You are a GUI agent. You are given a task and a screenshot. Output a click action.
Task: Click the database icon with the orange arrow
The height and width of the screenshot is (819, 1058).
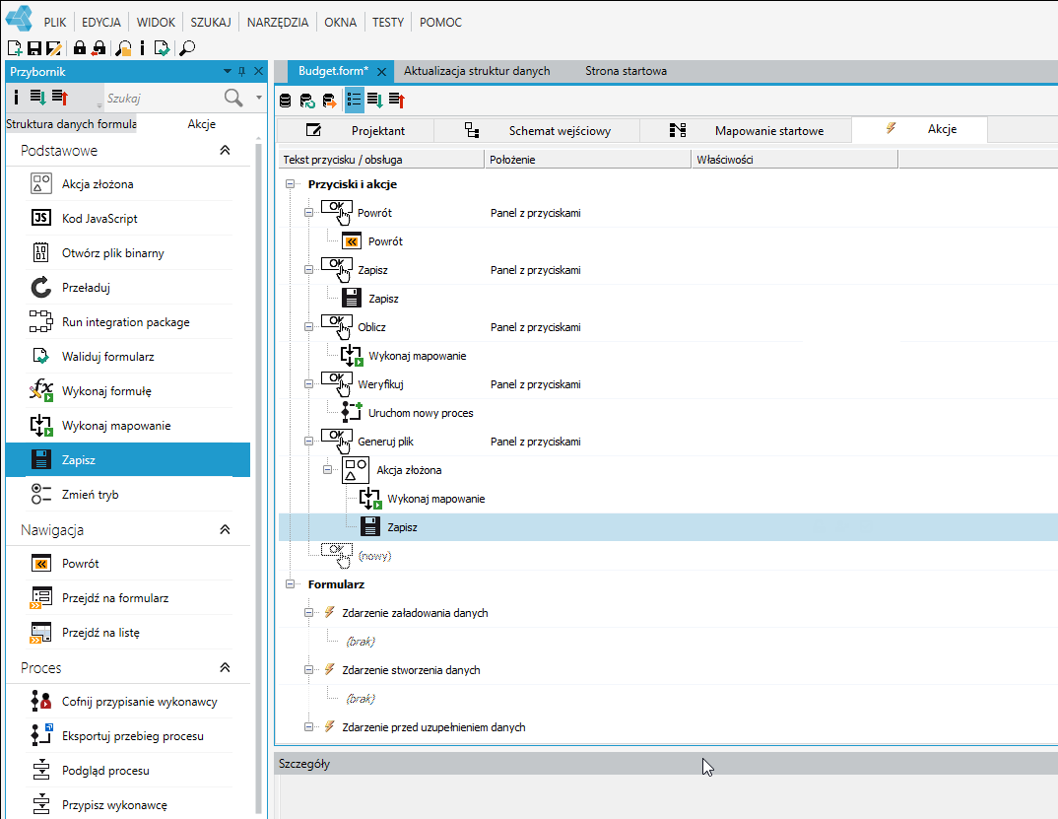click(x=329, y=101)
